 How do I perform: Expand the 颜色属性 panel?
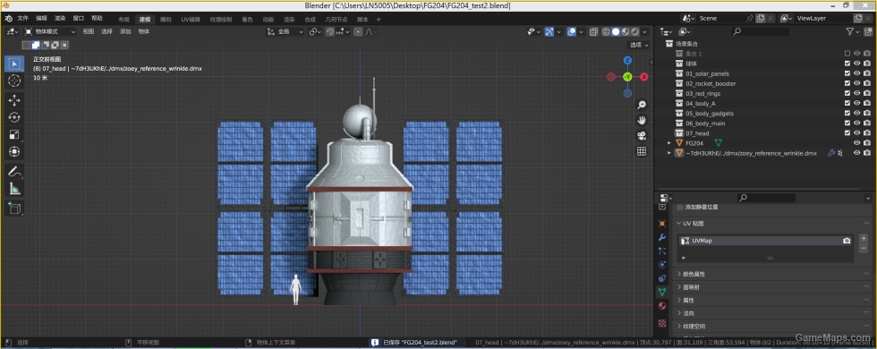click(x=773, y=274)
